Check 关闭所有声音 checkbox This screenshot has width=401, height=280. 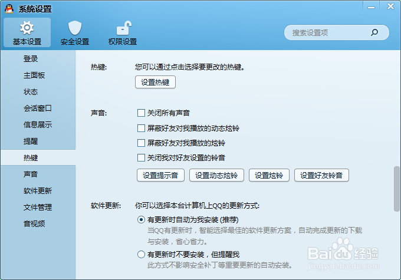point(141,113)
